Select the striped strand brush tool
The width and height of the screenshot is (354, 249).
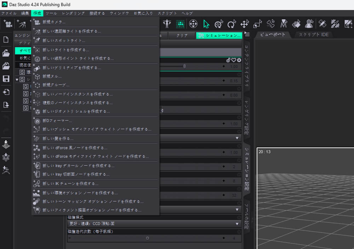pos(335,24)
